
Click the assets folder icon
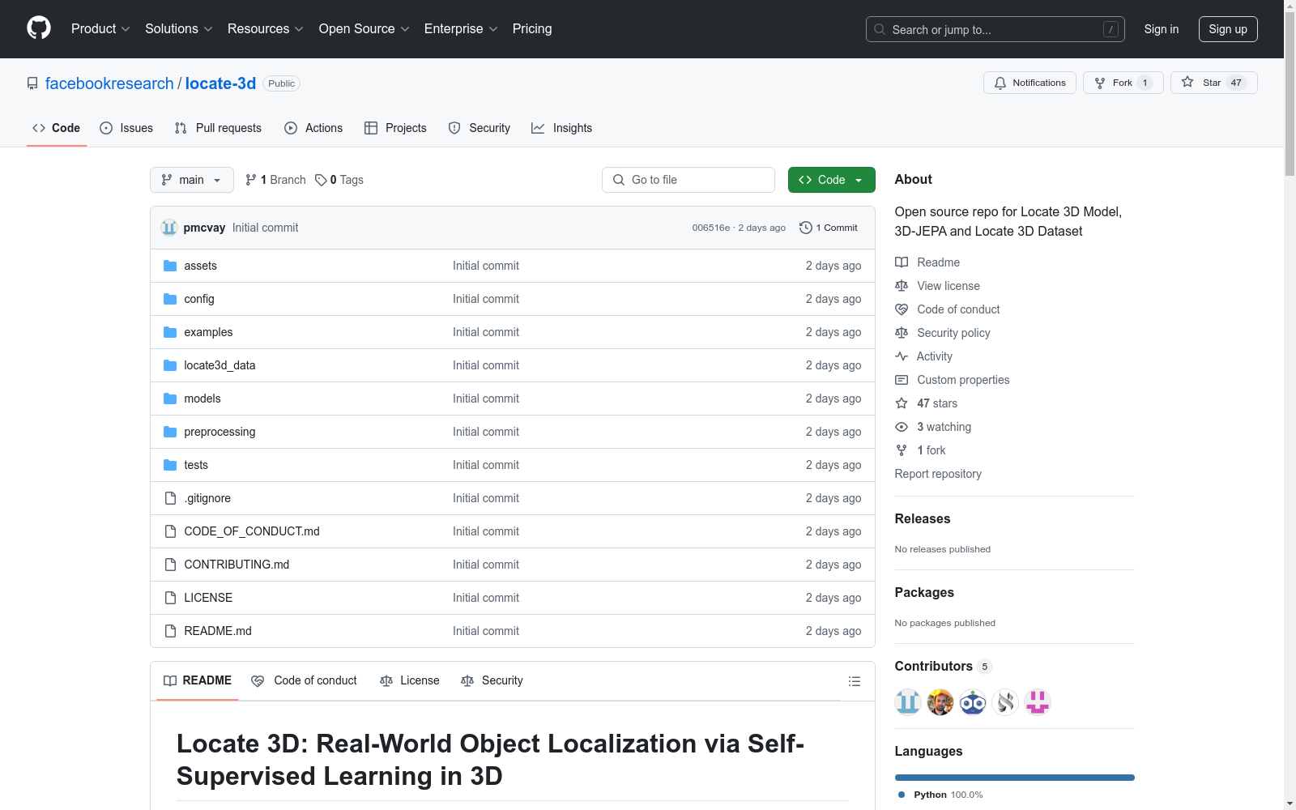pos(170,266)
